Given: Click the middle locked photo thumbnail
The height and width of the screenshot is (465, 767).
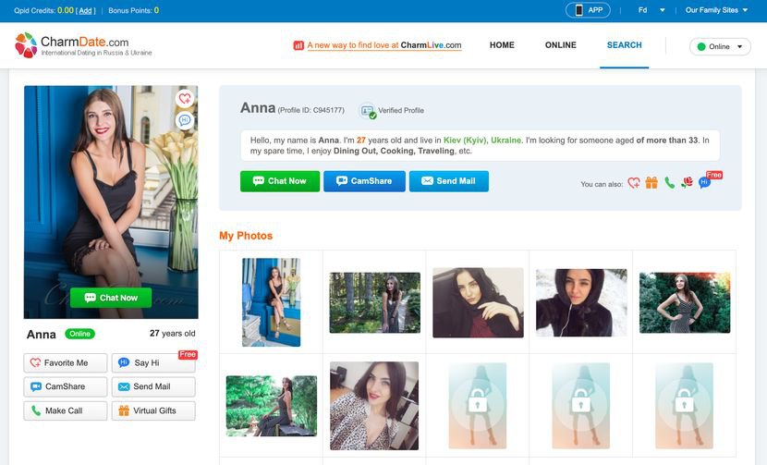Looking at the screenshot, I should pos(580,406).
